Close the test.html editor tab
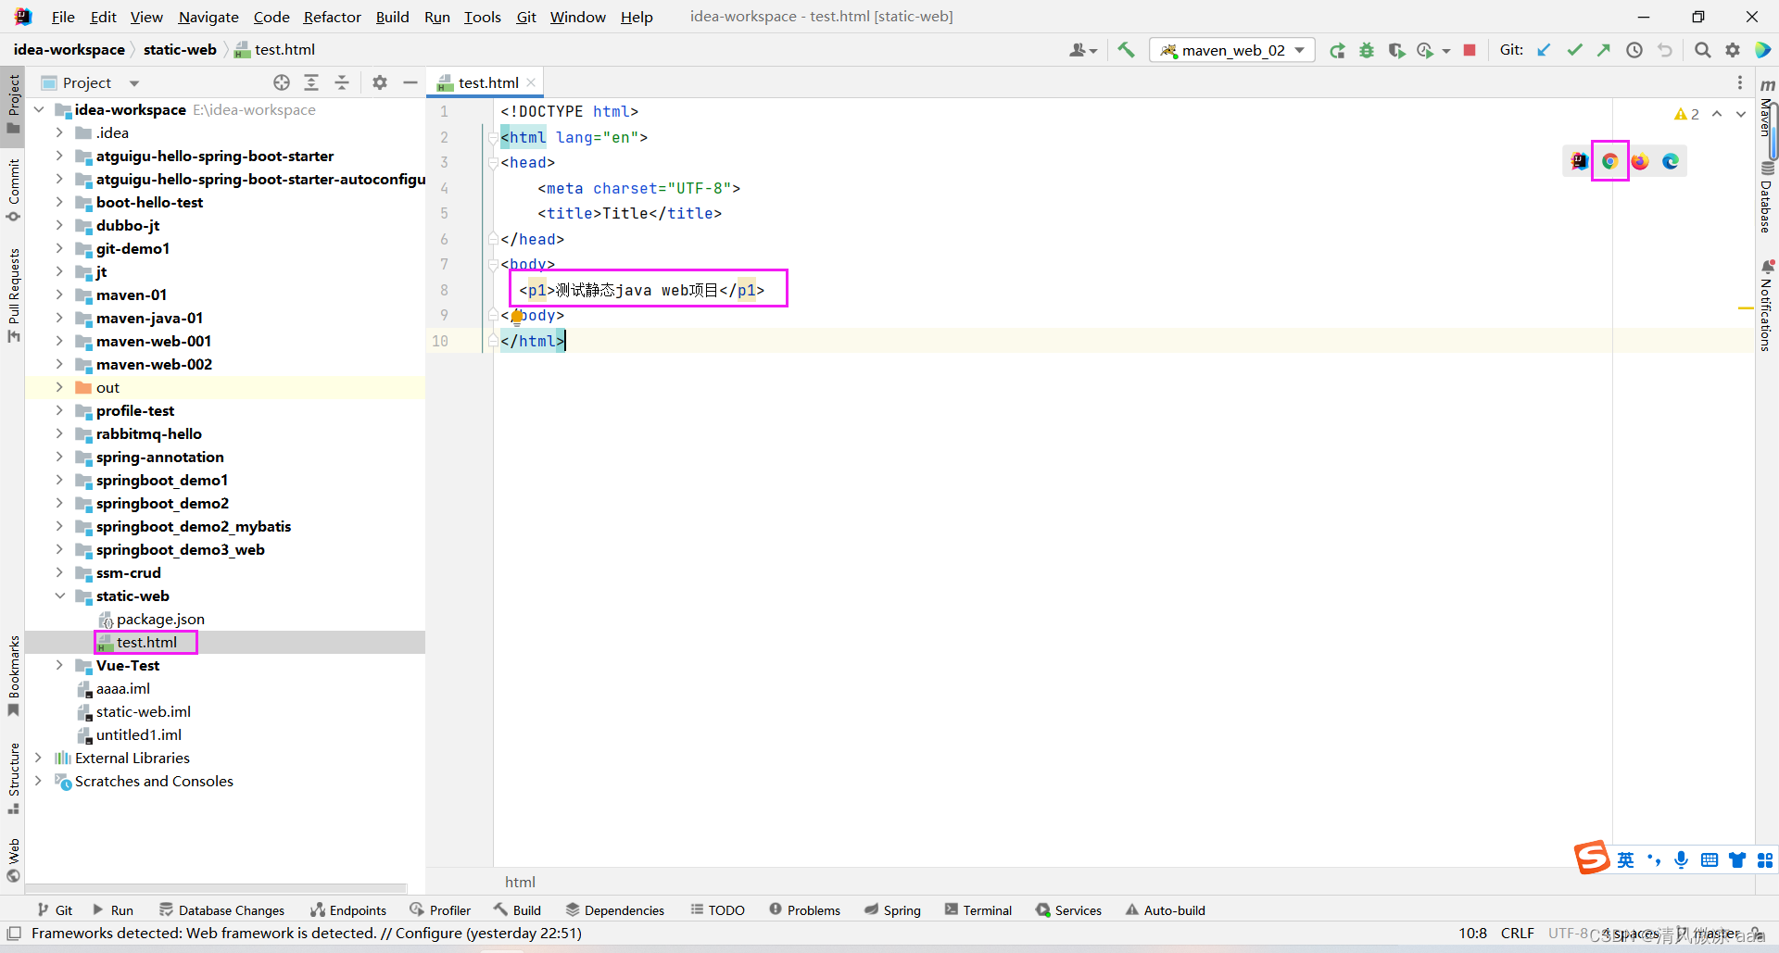1779x953 pixels. tap(531, 82)
